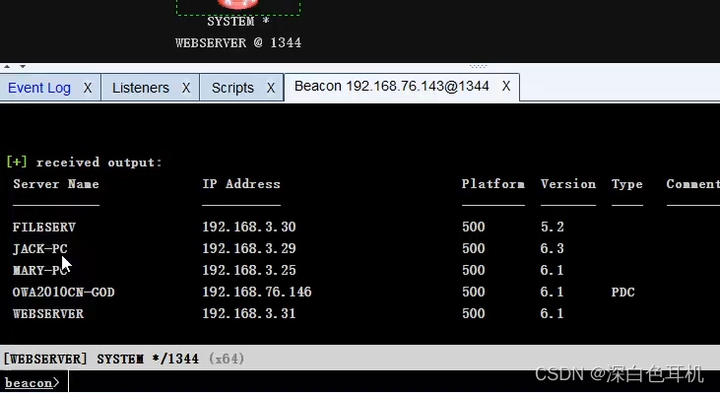This screenshot has width=720, height=393.
Task: Click IP address 192.168.76.146
Action: (257, 292)
